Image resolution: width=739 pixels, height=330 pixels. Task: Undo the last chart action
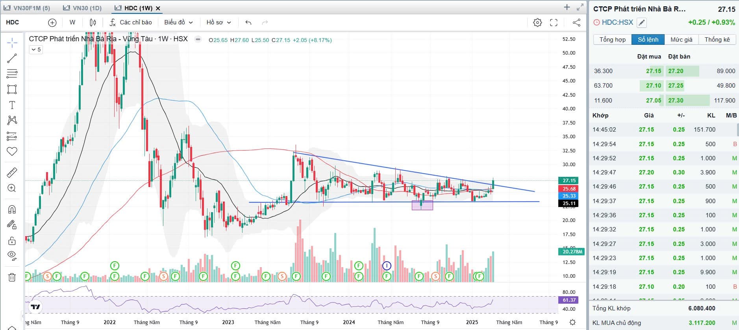click(x=248, y=22)
